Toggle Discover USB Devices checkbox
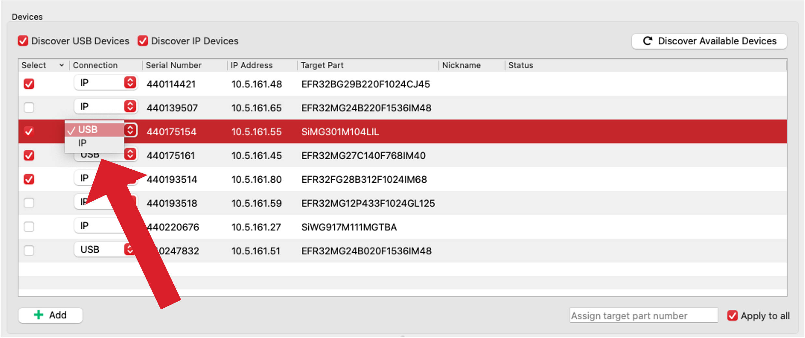805x338 pixels. click(23, 41)
